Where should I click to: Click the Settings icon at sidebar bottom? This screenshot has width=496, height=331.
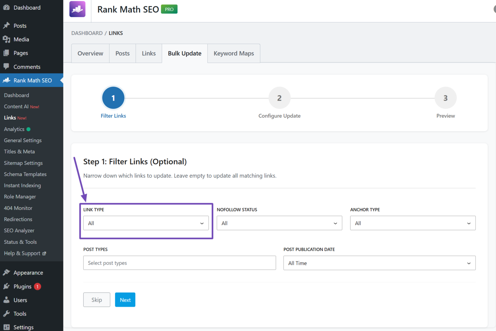[x=7, y=327]
